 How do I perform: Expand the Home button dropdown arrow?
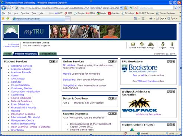coord(139,19)
